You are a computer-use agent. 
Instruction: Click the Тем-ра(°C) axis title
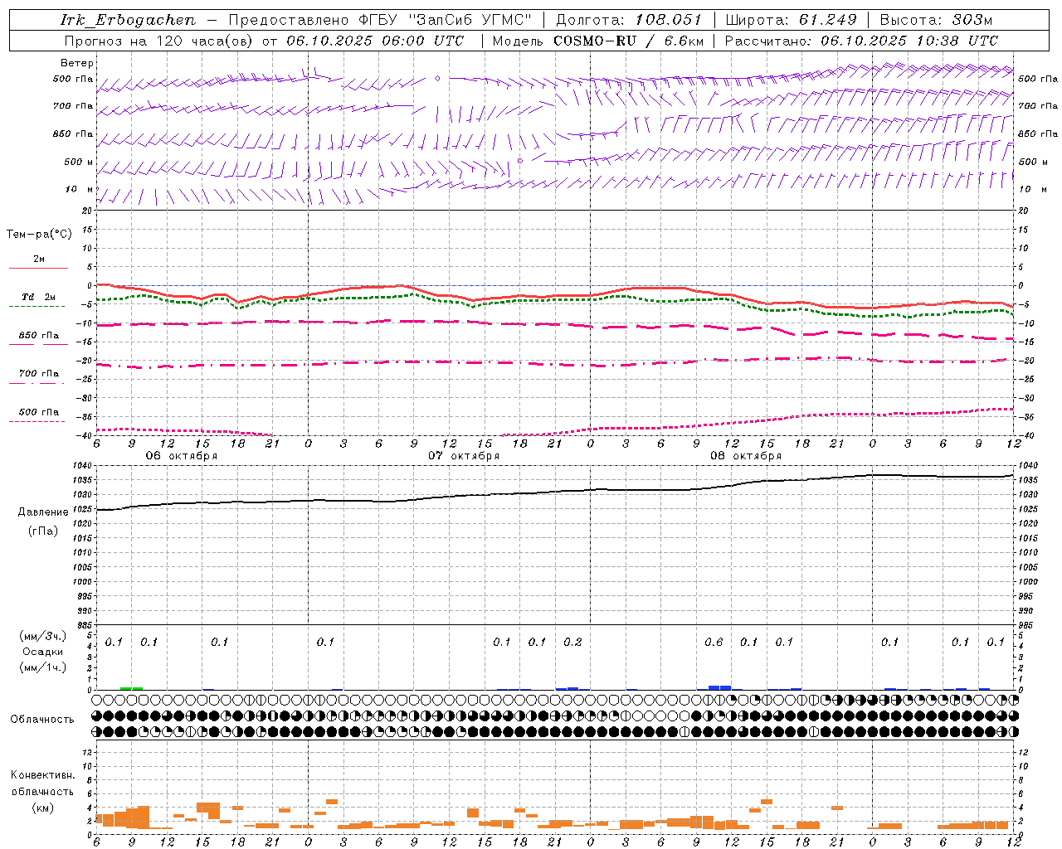(39, 235)
